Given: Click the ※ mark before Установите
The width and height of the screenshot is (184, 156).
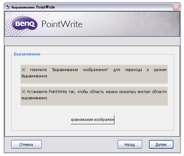Looking at the screenshot, I should 23,92.
